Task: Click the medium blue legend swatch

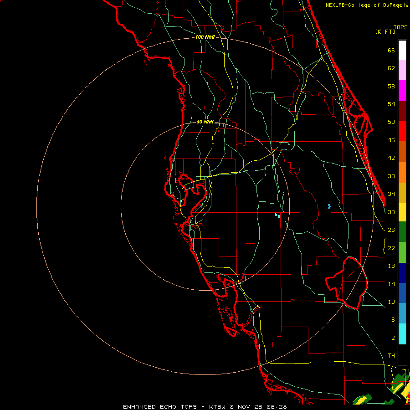Action: click(x=402, y=293)
